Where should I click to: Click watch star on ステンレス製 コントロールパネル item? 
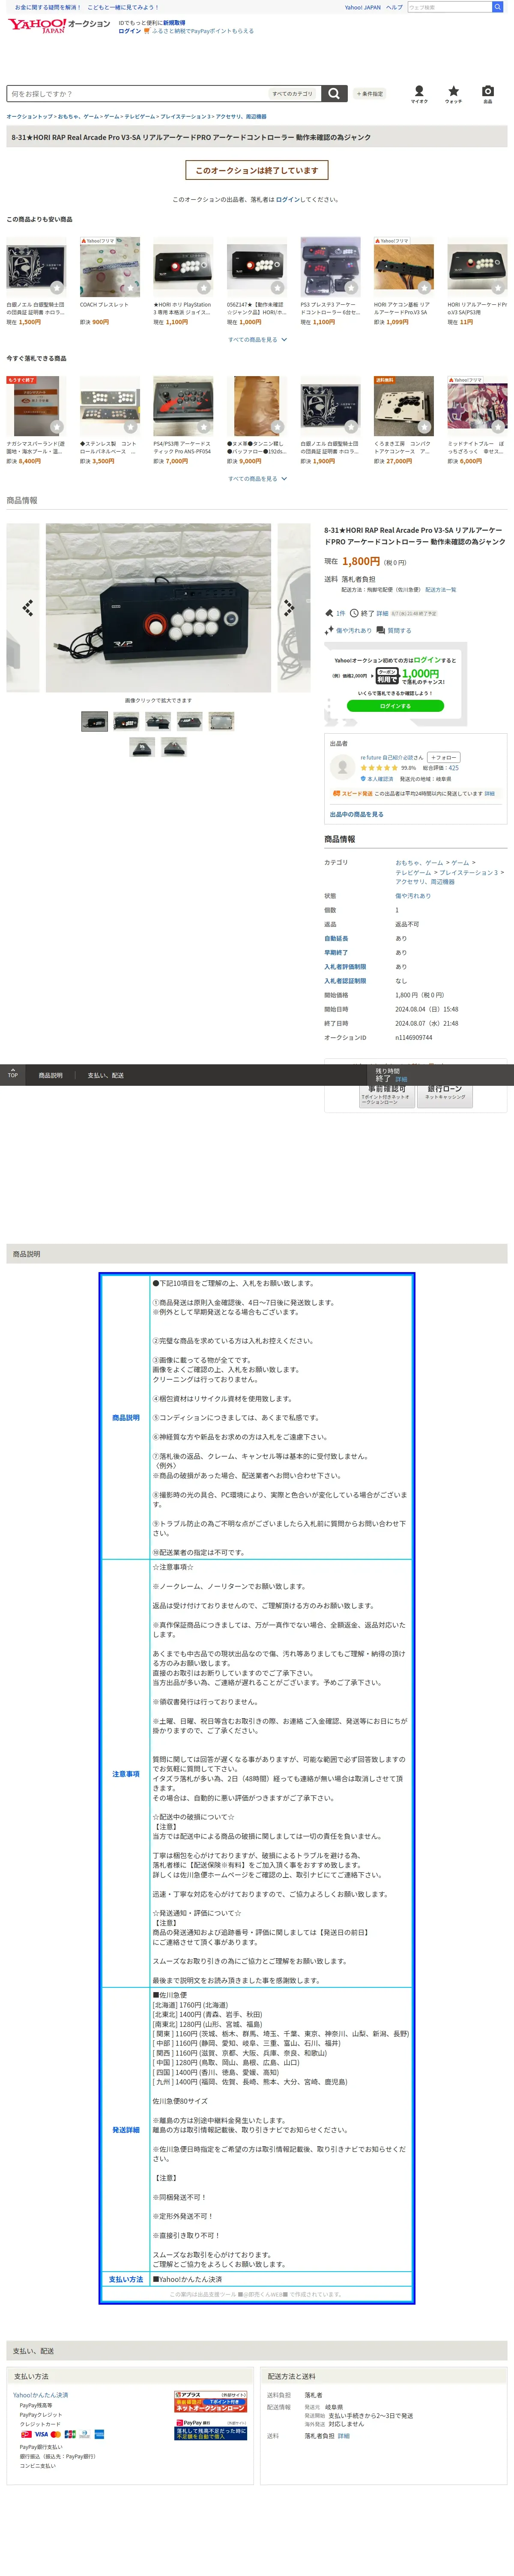[131, 427]
